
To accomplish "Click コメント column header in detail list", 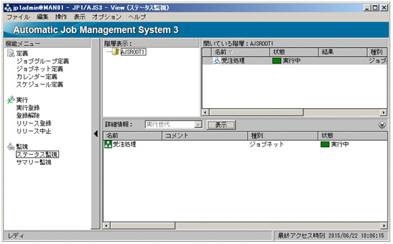I will tap(205, 135).
